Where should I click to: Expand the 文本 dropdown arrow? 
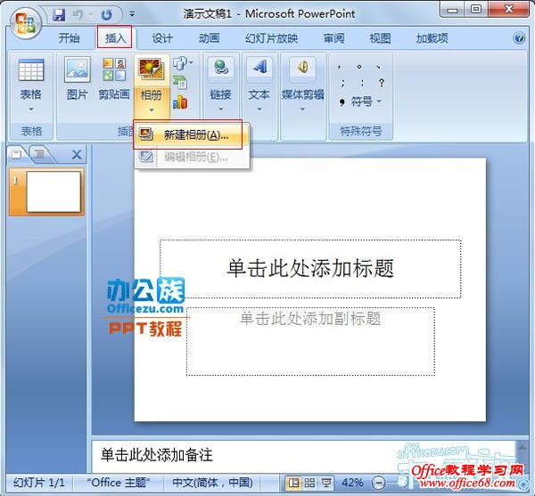pos(259,109)
